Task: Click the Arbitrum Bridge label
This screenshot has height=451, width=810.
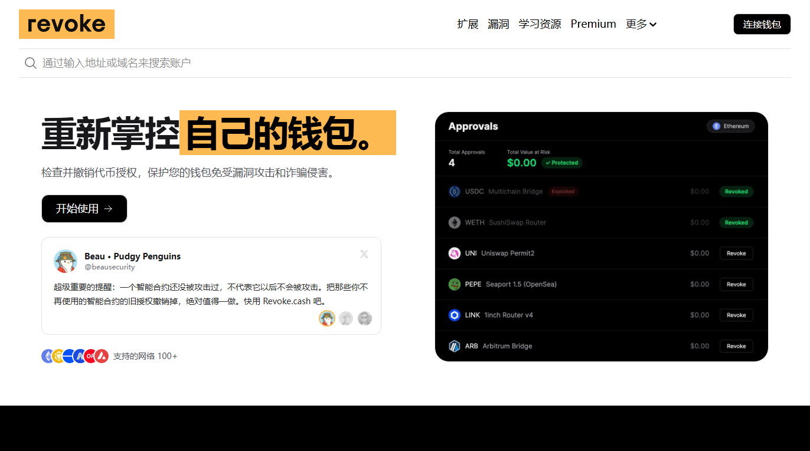Action: click(507, 346)
